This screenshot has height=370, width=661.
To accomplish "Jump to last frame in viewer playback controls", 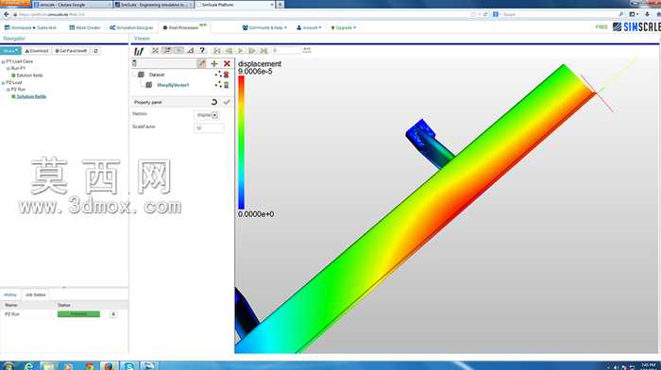I will click(263, 51).
